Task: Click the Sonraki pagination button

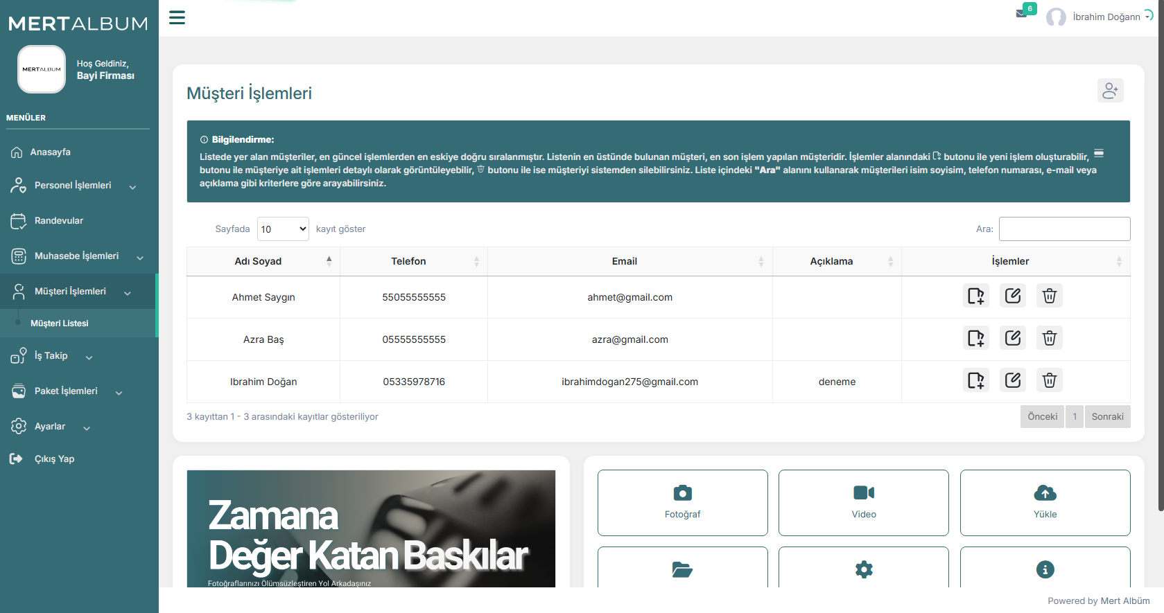Action: [1107, 417]
